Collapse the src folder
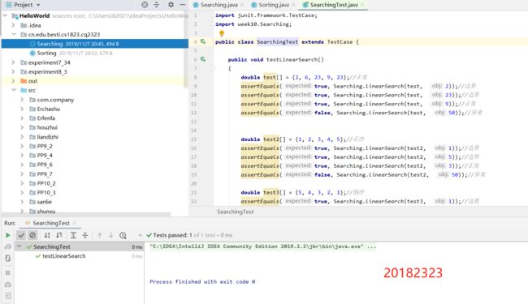The height and width of the screenshot is (304, 528). 14,90
